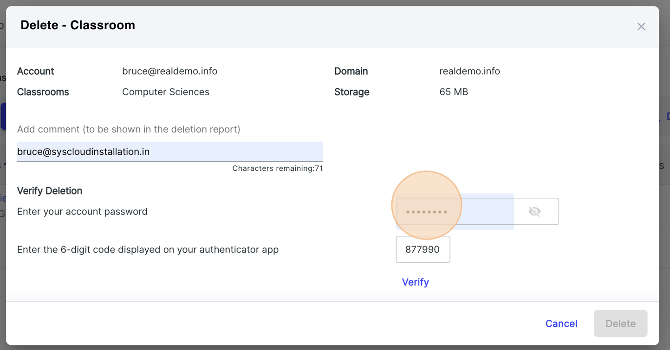Reveal the masked password using the eye toggle
Image resolution: width=670 pixels, height=350 pixels.
[x=534, y=211]
